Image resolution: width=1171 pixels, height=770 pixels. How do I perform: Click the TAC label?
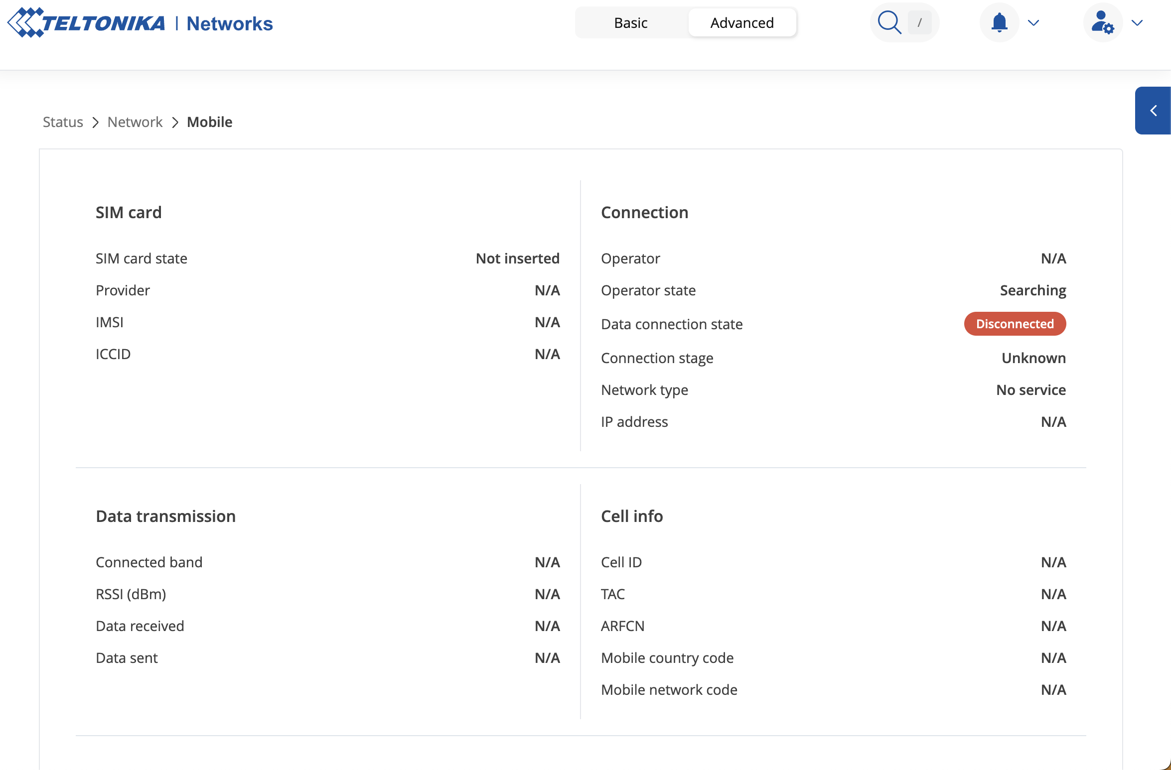[612, 594]
